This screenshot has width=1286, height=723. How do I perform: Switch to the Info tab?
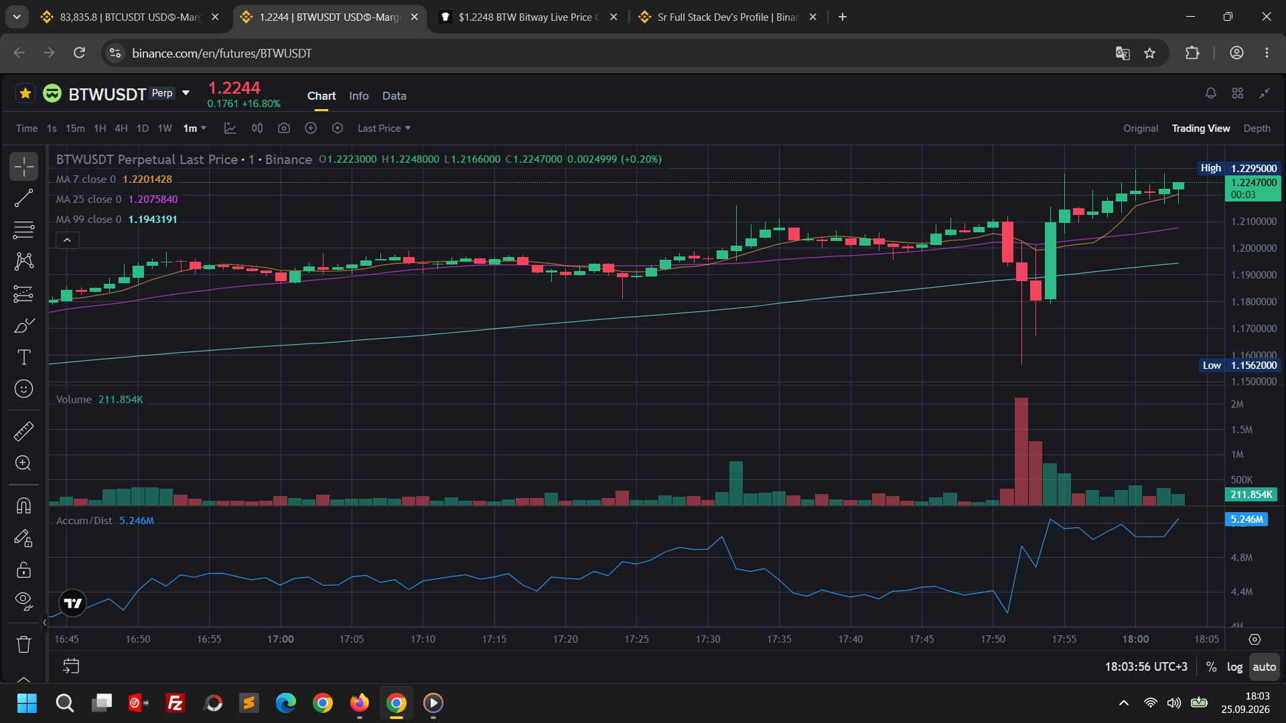358,96
